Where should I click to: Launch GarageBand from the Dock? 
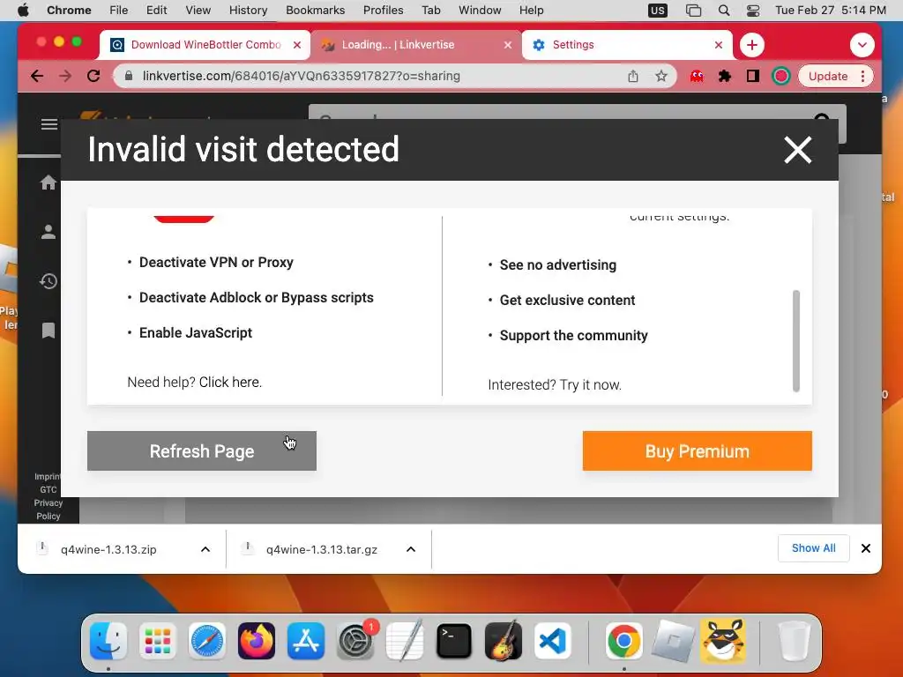click(x=504, y=641)
